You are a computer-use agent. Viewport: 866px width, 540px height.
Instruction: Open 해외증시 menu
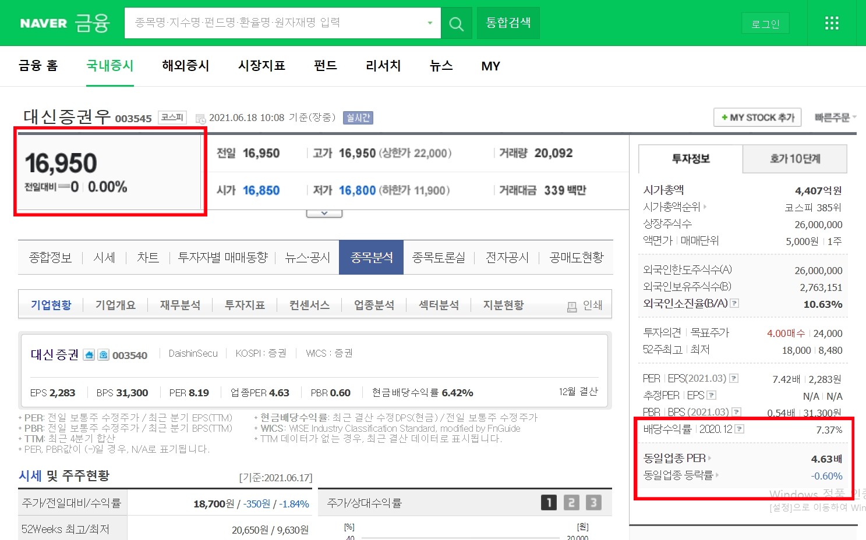186,66
